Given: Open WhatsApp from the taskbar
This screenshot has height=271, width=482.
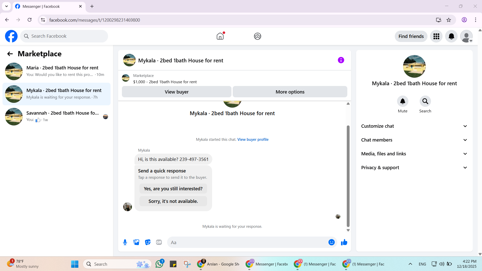Looking at the screenshot, I should (x=160, y=264).
